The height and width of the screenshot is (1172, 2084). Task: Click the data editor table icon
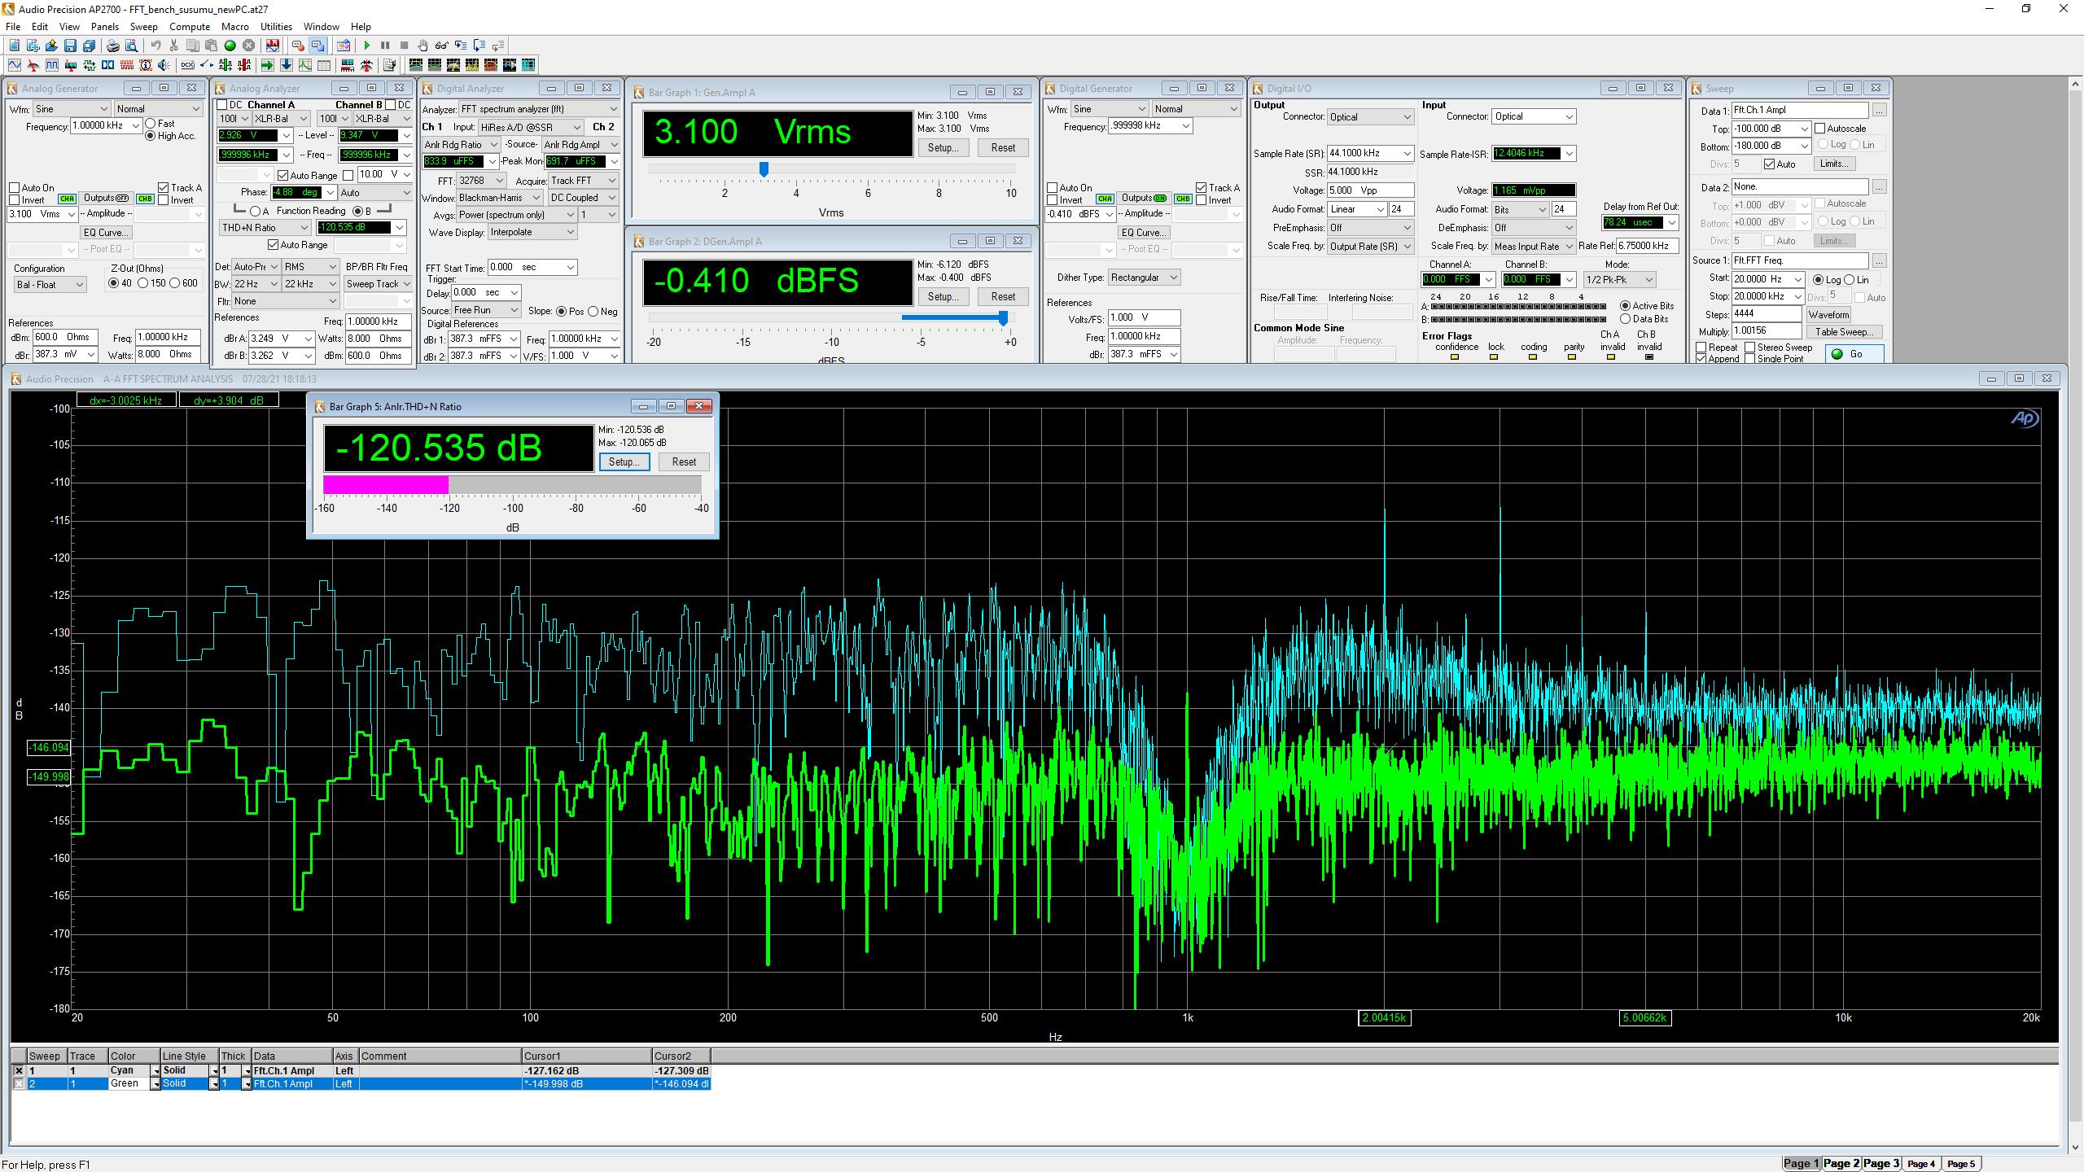pyautogui.click(x=324, y=65)
